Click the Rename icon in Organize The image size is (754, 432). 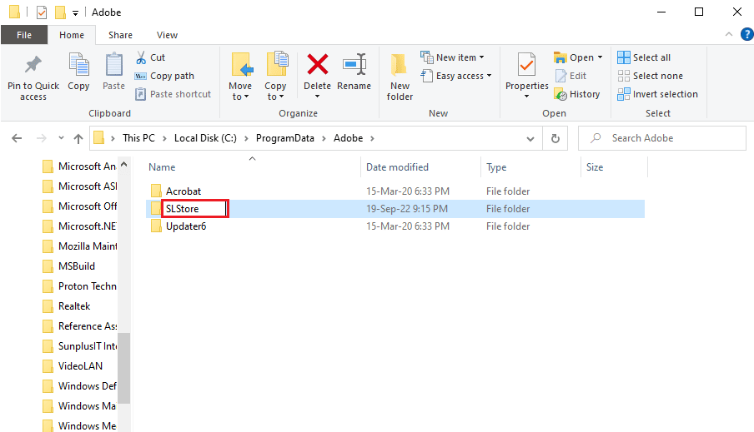point(354,64)
